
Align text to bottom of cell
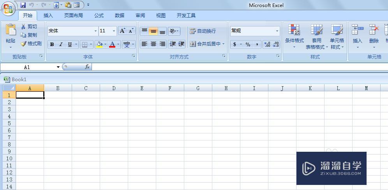click(x=162, y=31)
